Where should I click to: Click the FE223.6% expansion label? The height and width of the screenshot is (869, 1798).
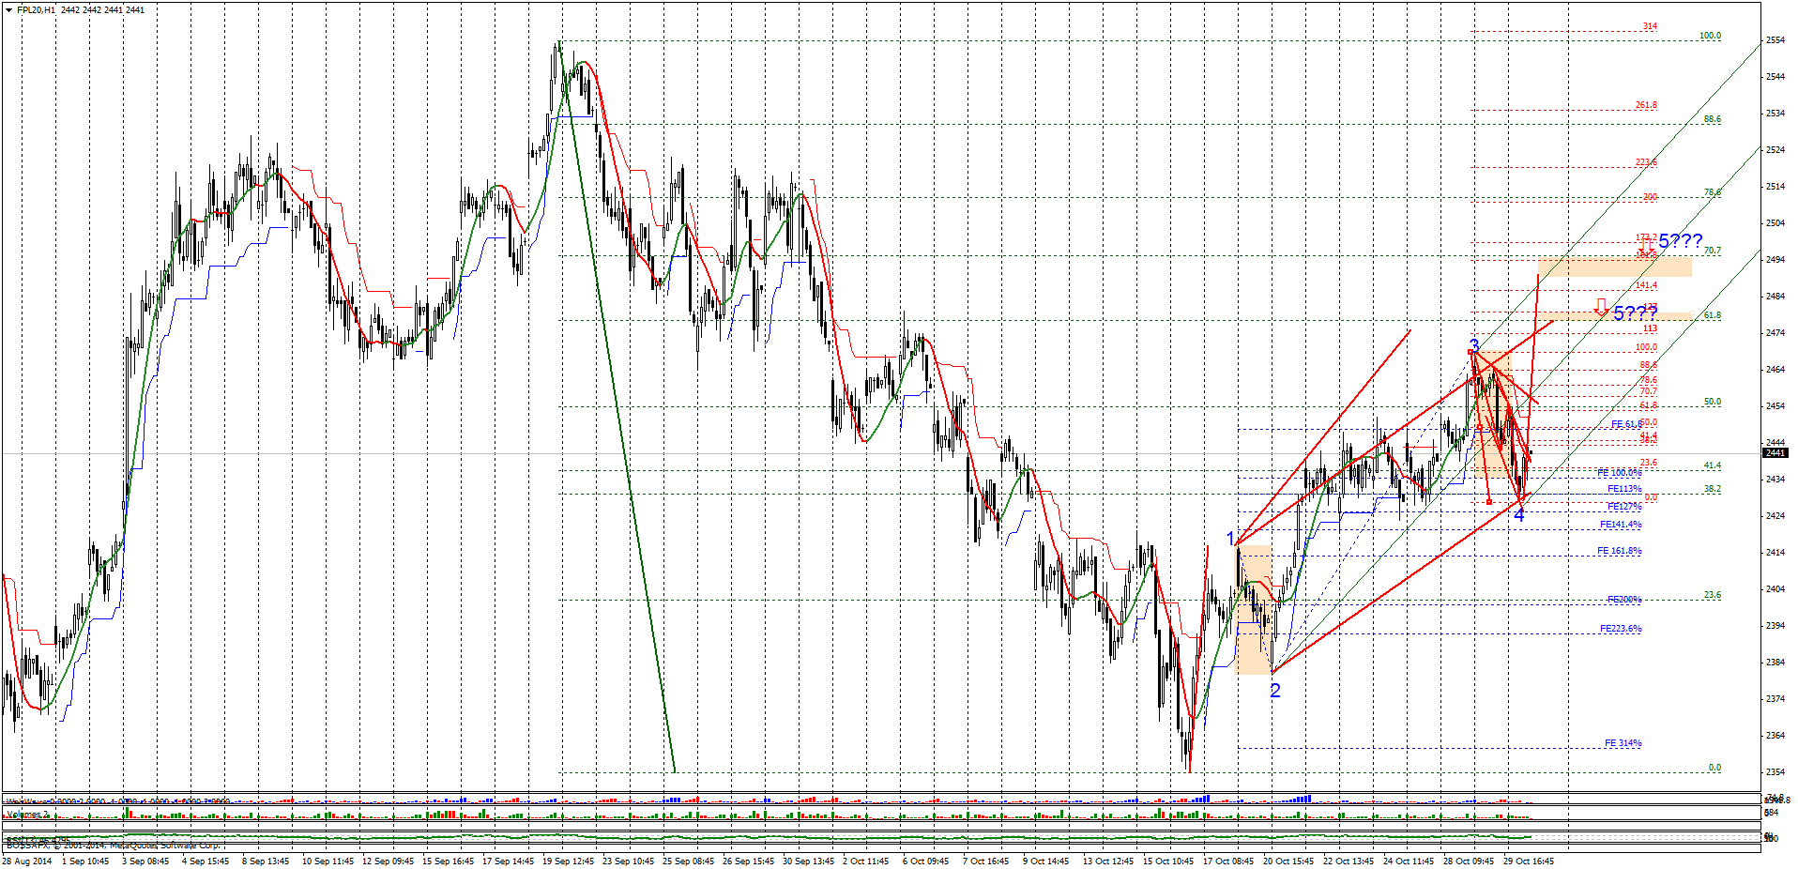coord(1621,629)
